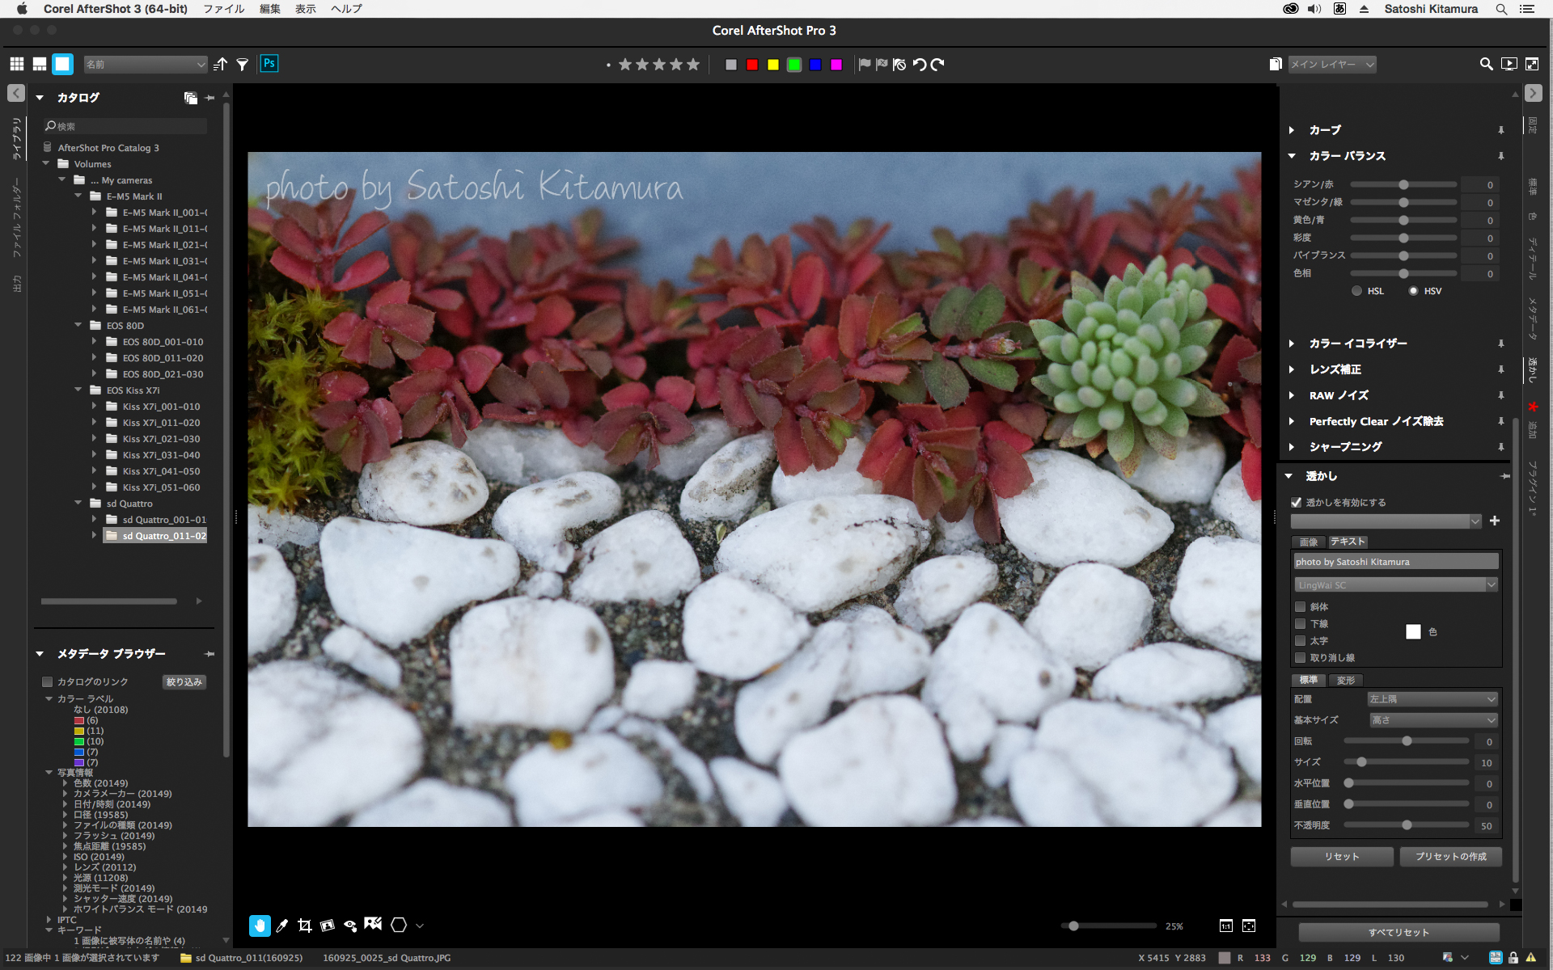Select the Crop tool
The width and height of the screenshot is (1553, 970).
pyautogui.click(x=304, y=926)
